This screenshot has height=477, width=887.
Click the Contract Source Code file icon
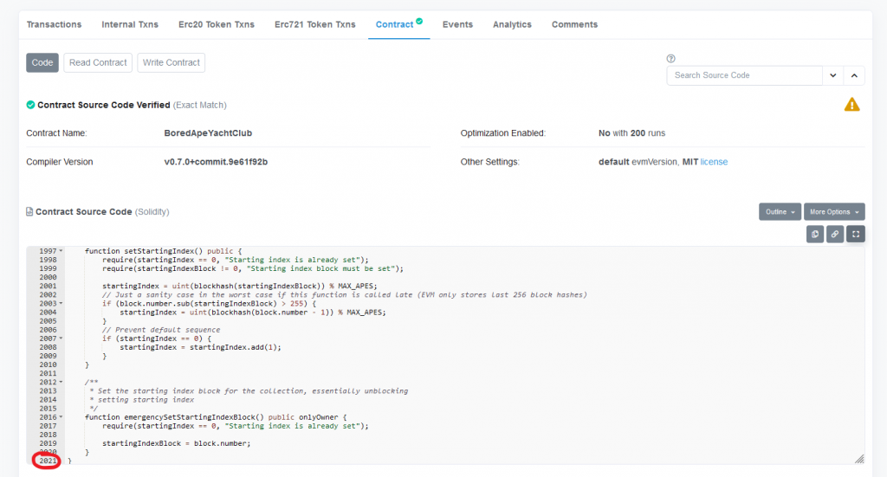pyautogui.click(x=29, y=211)
